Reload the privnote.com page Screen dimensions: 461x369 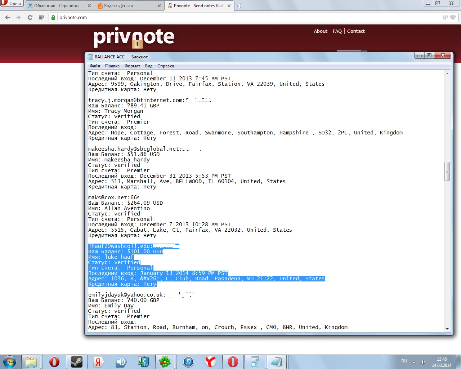click(x=30, y=17)
